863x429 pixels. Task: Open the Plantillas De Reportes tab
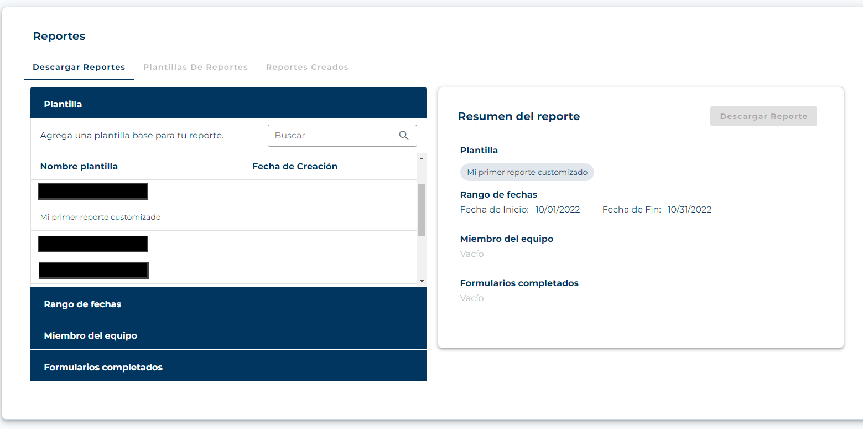(x=195, y=67)
